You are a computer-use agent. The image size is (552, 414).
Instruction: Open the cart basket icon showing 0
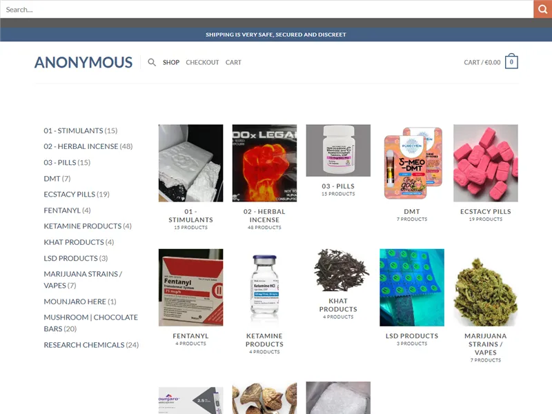[x=511, y=62]
